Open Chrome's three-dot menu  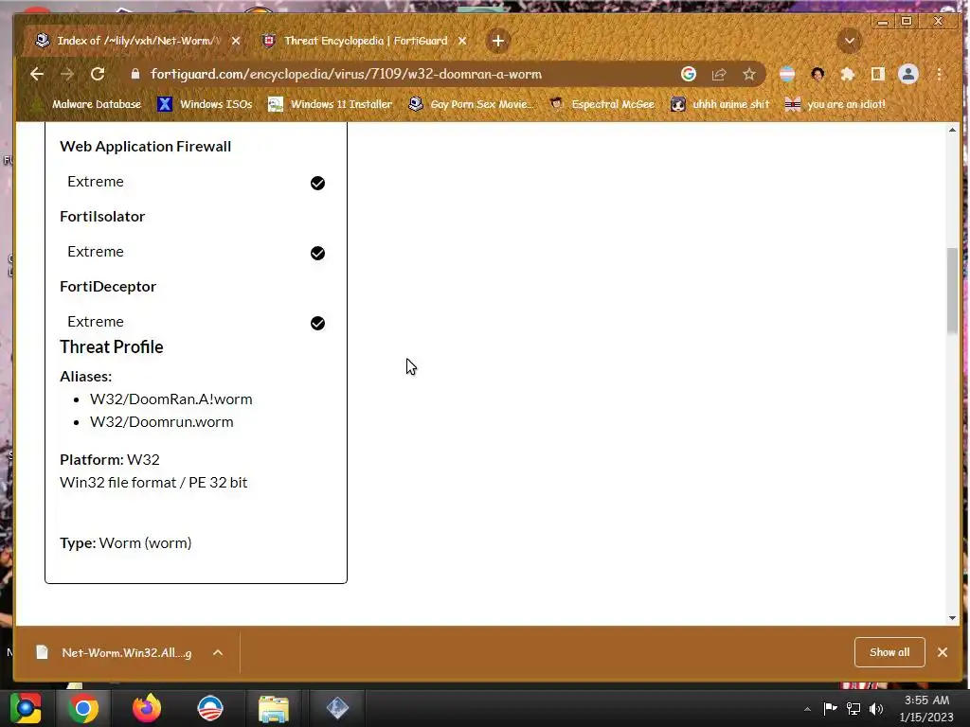point(939,74)
